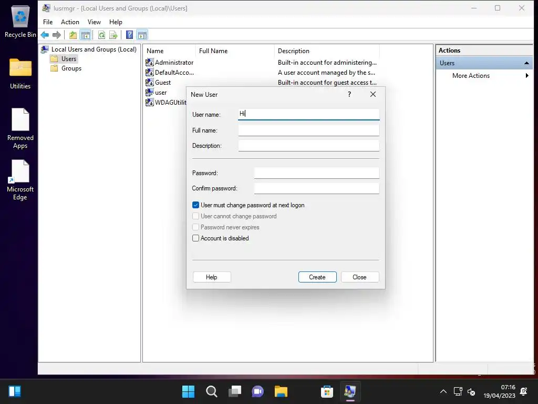Click the User name input field

pos(309,114)
